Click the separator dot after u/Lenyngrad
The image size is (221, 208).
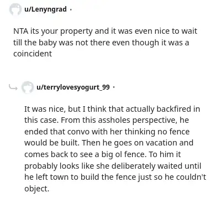point(71,9)
